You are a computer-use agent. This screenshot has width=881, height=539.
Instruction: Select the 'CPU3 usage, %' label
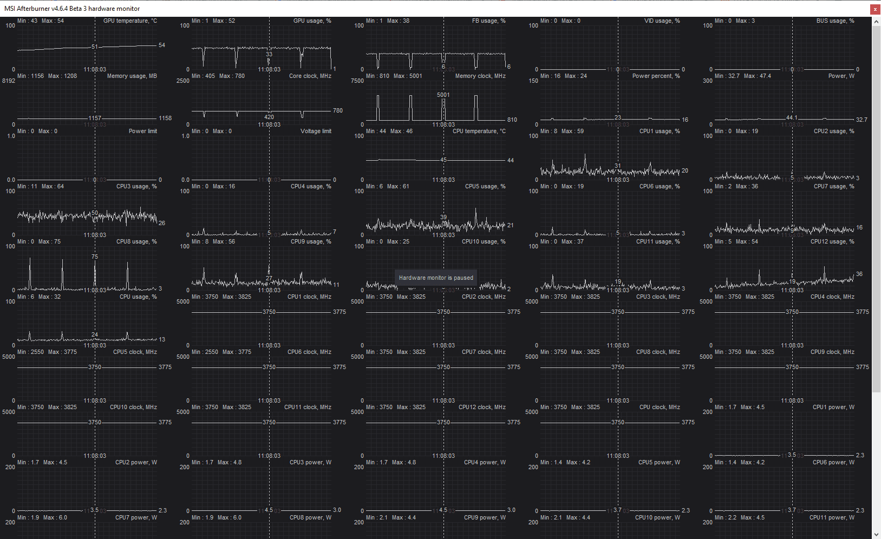click(136, 186)
